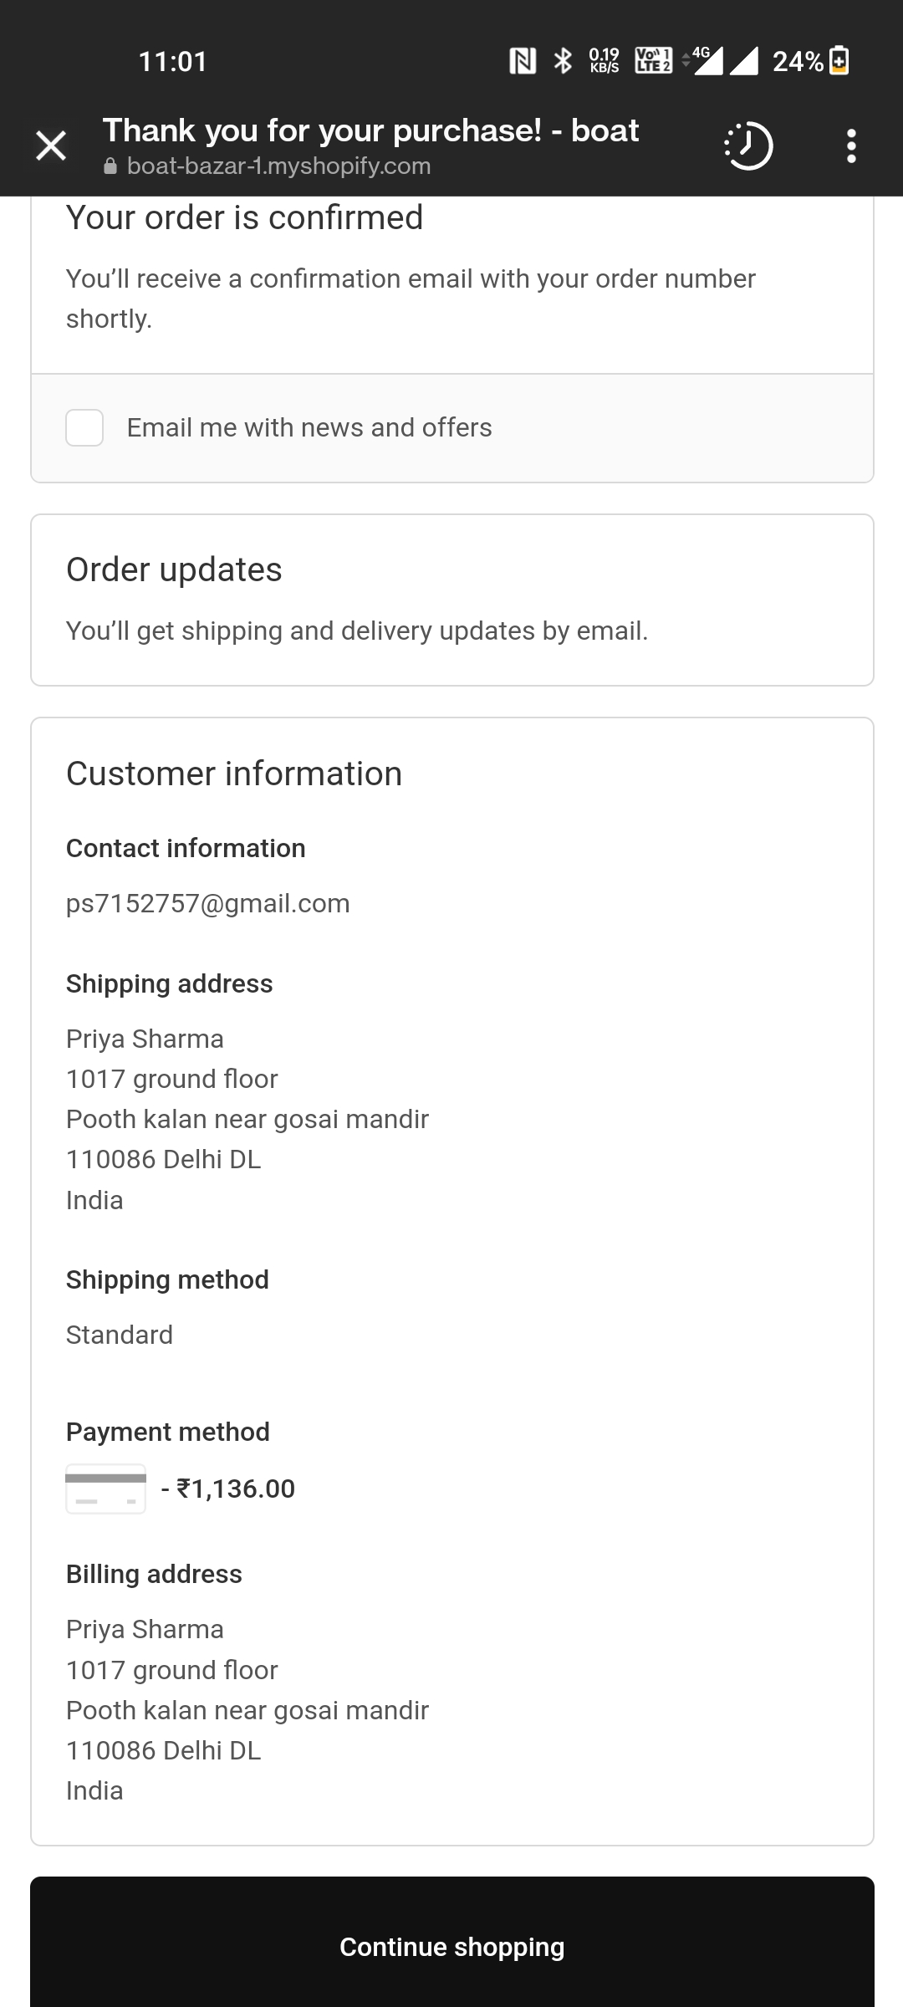Tap the Customer information heading
Image resolution: width=903 pixels, height=2007 pixels.
tap(234, 774)
